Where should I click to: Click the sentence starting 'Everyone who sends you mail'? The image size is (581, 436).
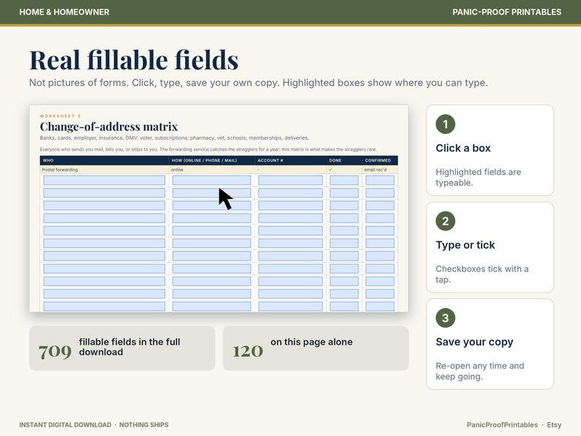click(208, 150)
